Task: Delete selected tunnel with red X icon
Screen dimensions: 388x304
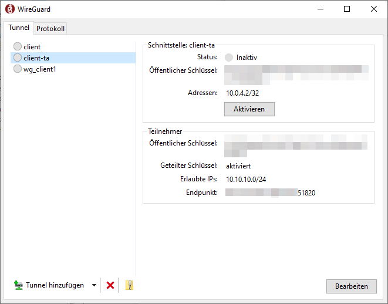Action: point(110,286)
